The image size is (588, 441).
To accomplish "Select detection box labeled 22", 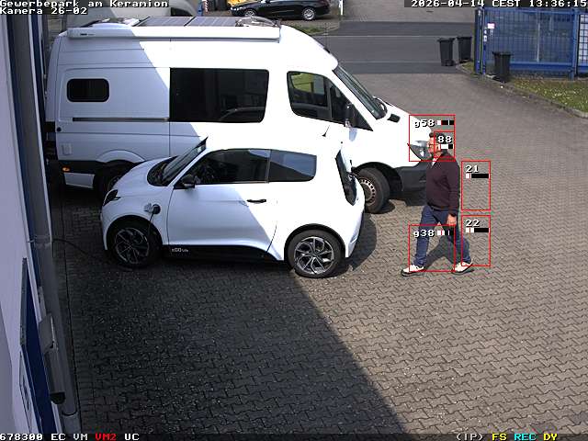I will 476,242.
